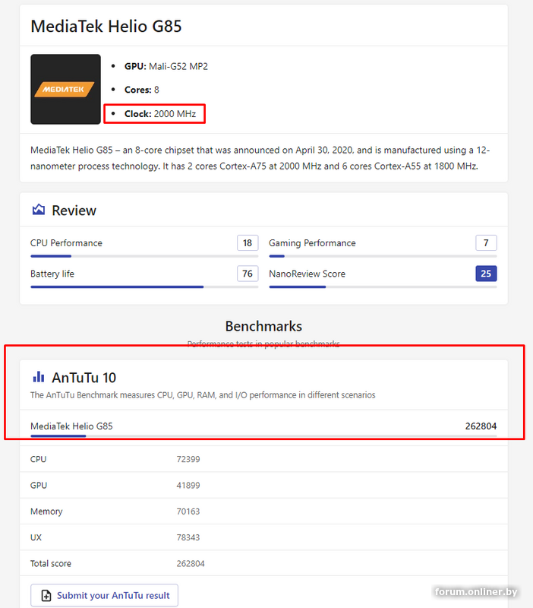Click the Memory row label
The width and height of the screenshot is (533, 608).
[46, 511]
